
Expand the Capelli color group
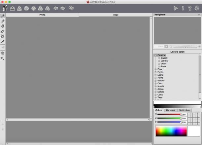[x=159, y=58]
